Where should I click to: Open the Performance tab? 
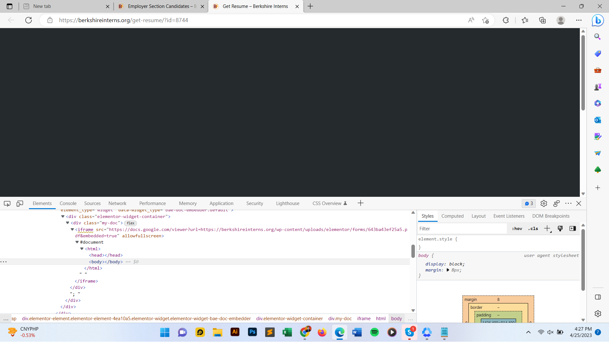[153, 203]
